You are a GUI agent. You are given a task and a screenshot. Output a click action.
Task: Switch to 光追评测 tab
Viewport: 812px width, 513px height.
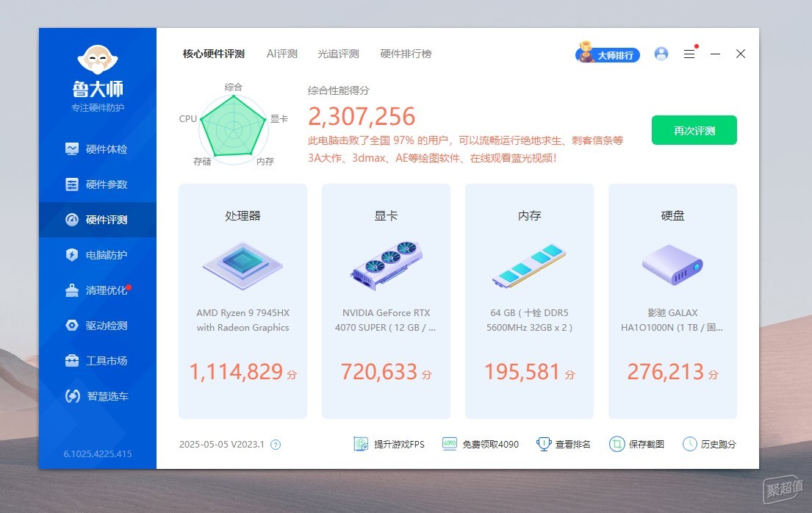[x=338, y=54]
